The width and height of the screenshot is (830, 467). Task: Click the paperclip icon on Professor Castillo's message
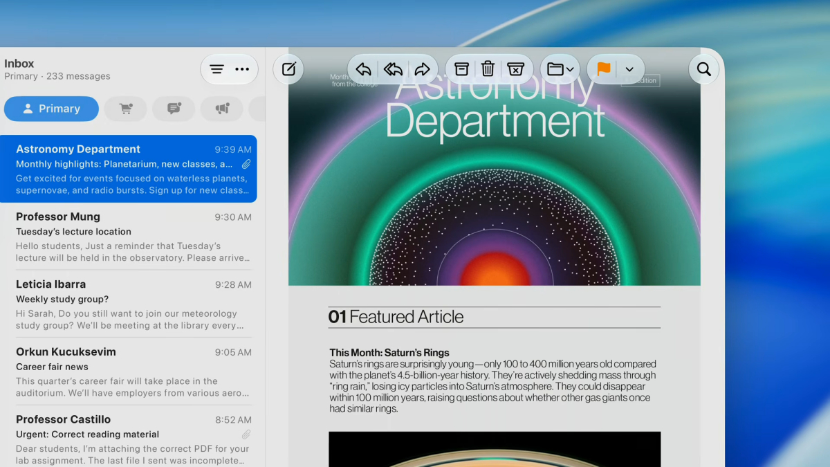(246, 434)
